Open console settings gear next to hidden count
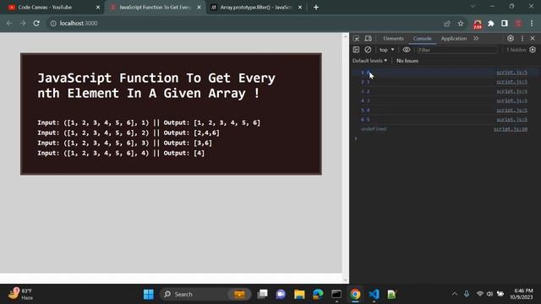 [533, 50]
